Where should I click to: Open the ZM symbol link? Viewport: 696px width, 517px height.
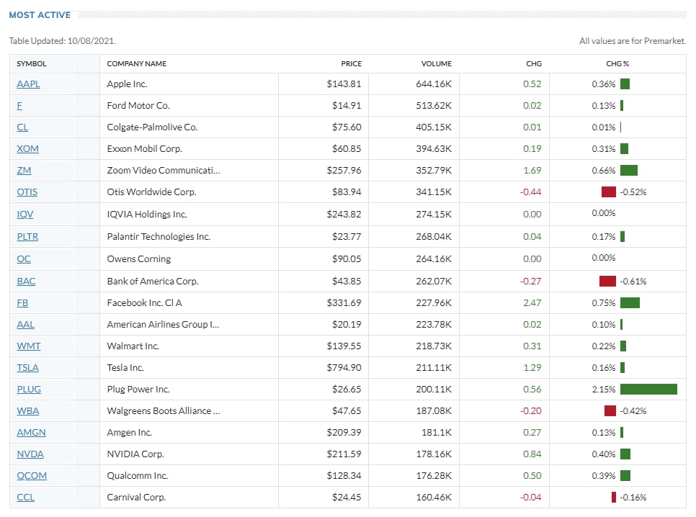(24, 171)
